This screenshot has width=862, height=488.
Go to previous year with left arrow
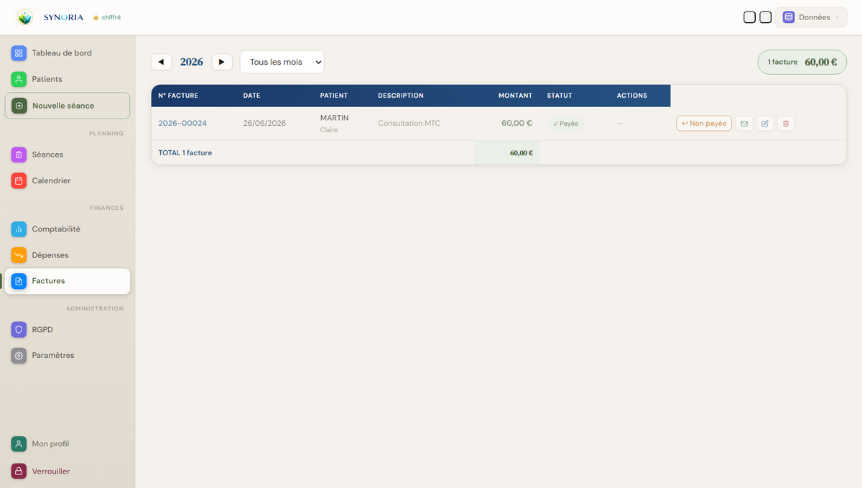(161, 62)
